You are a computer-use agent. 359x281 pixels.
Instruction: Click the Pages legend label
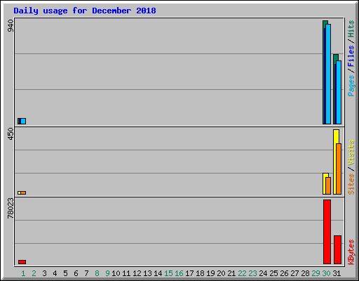point(351,86)
